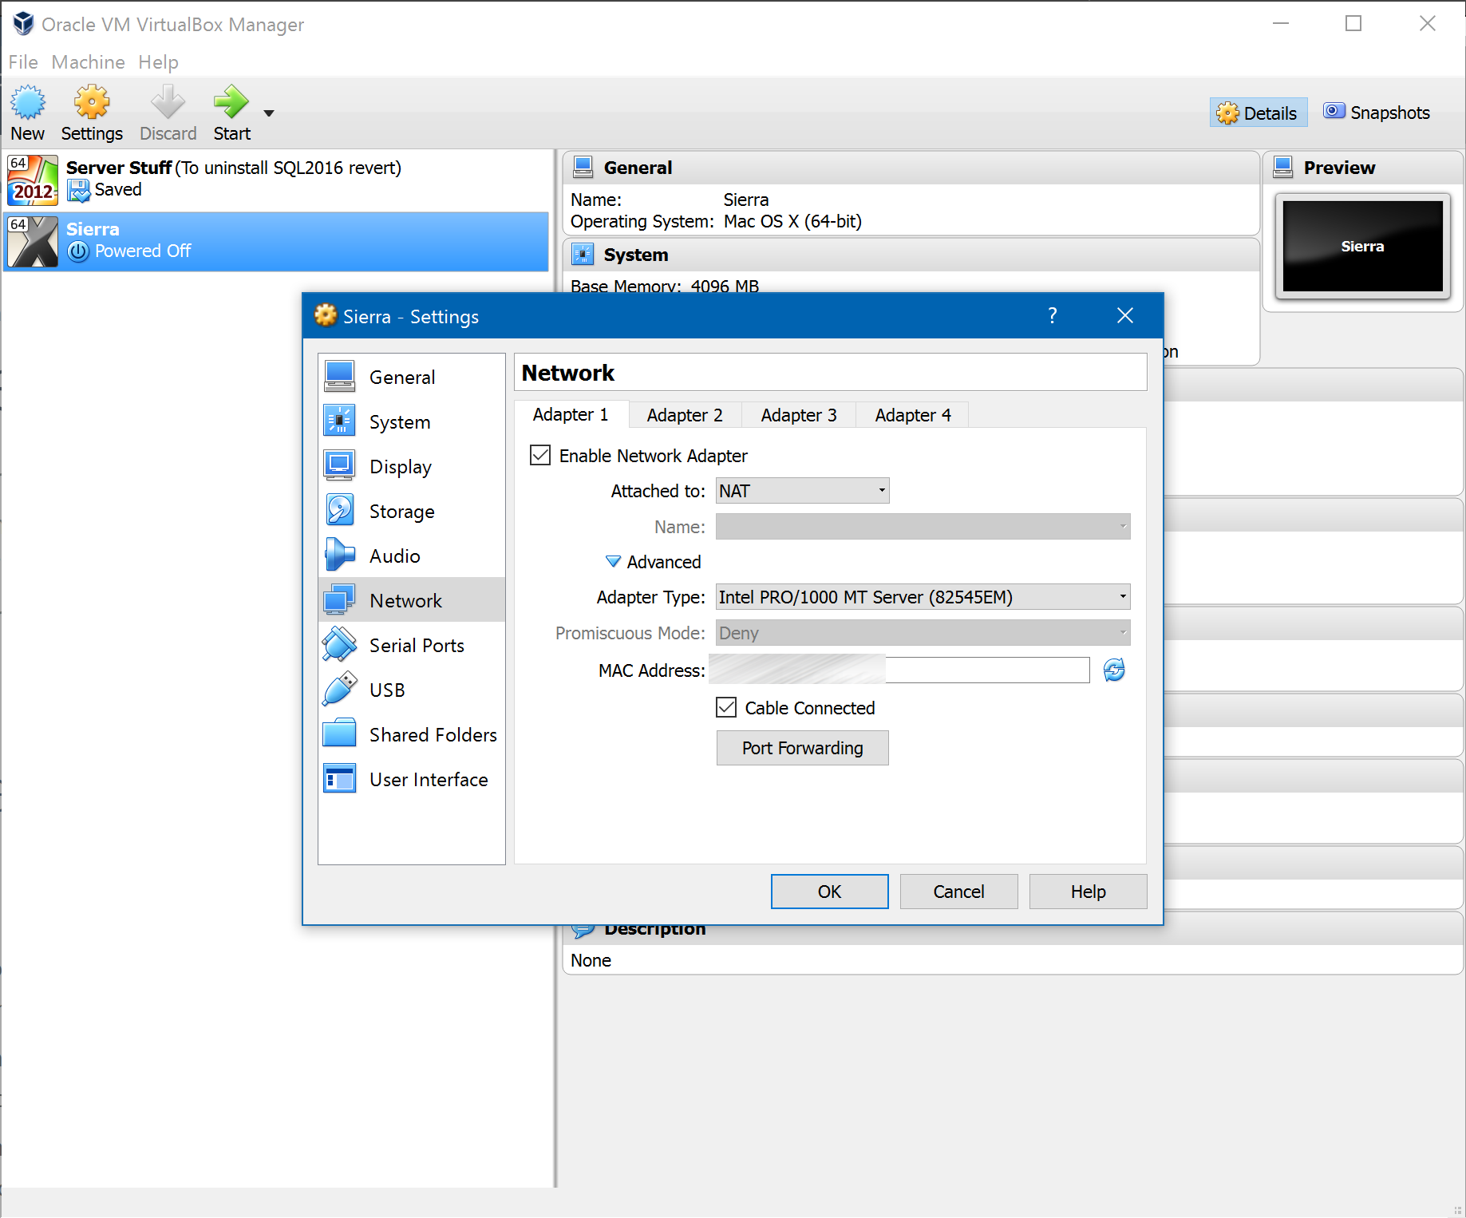This screenshot has height=1218, width=1466.
Task: Click the settings dialog help question mark
Action: coord(1053,316)
